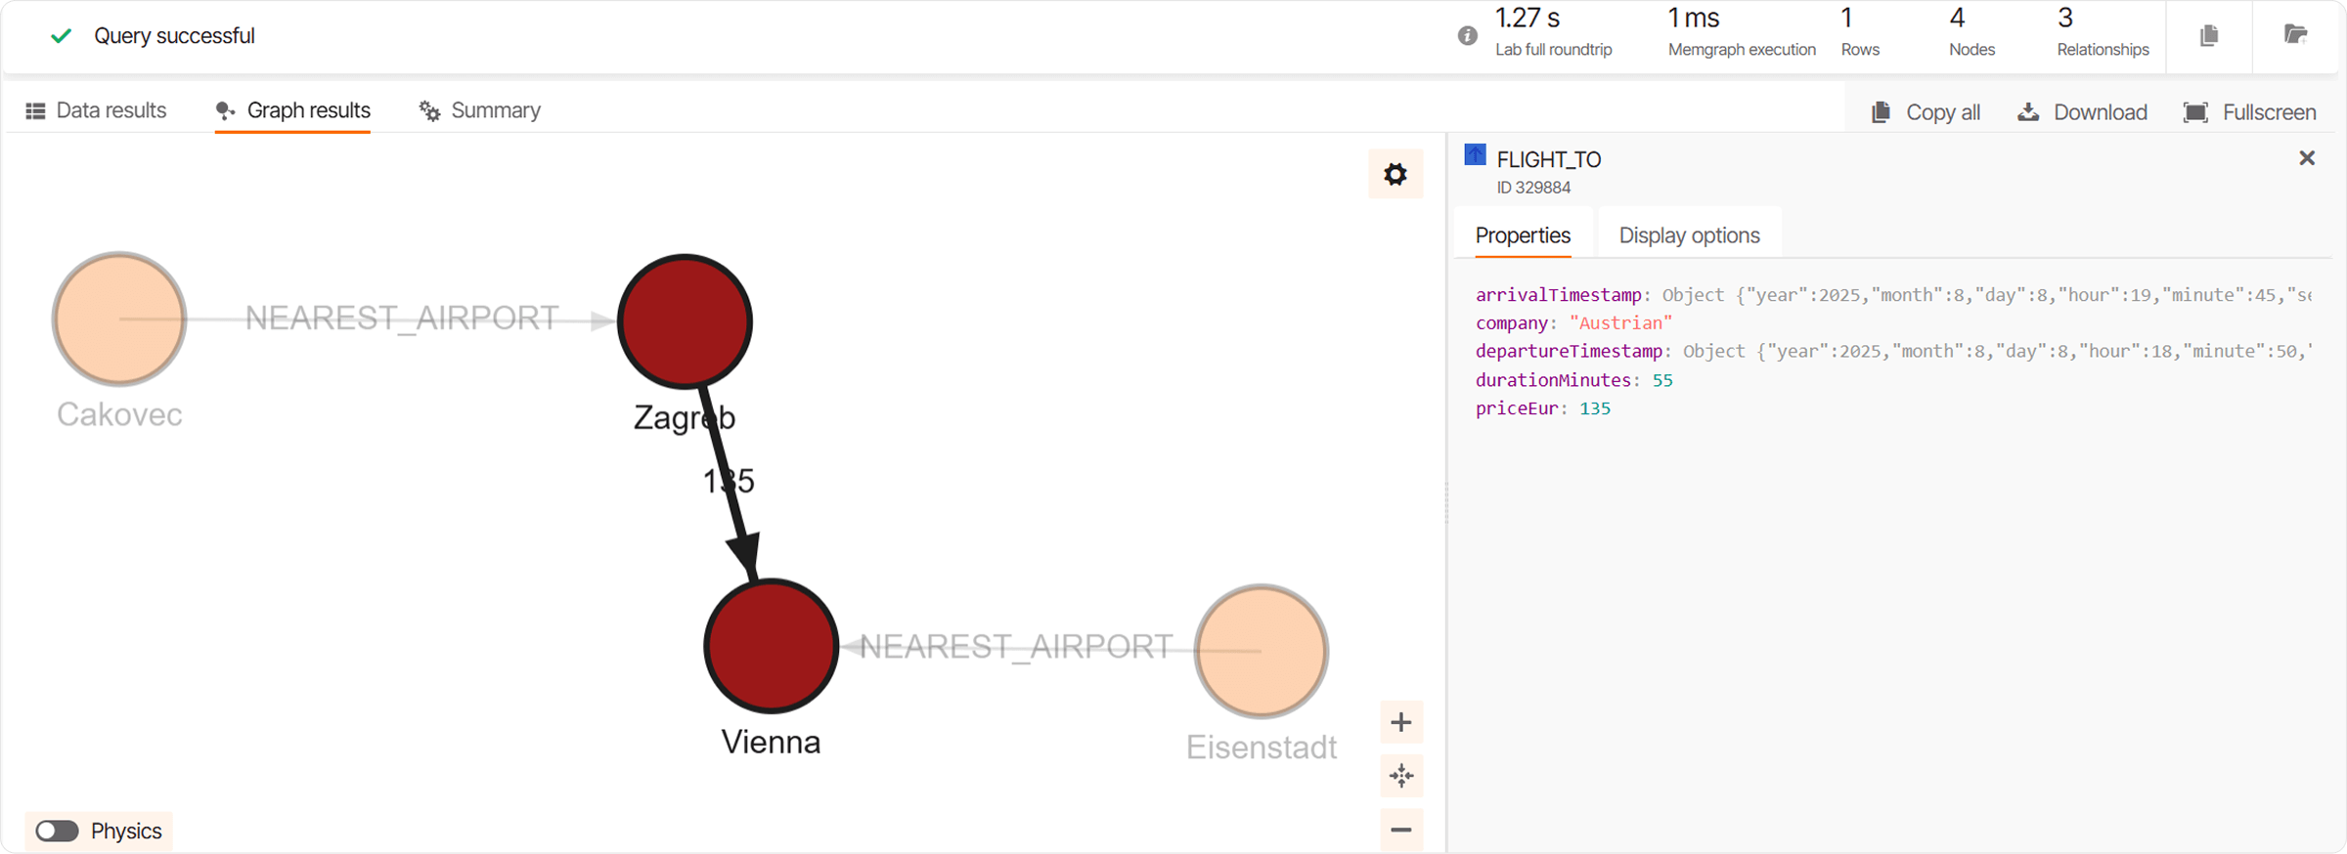Open the Summary tab
This screenshot has width=2347, height=854.
tap(479, 110)
